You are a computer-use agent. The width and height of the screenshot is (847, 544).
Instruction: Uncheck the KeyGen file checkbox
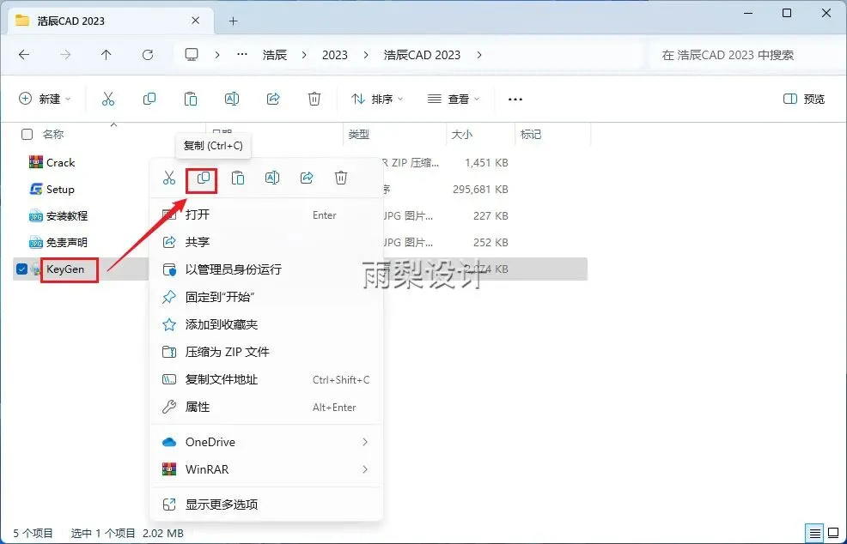click(x=21, y=269)
